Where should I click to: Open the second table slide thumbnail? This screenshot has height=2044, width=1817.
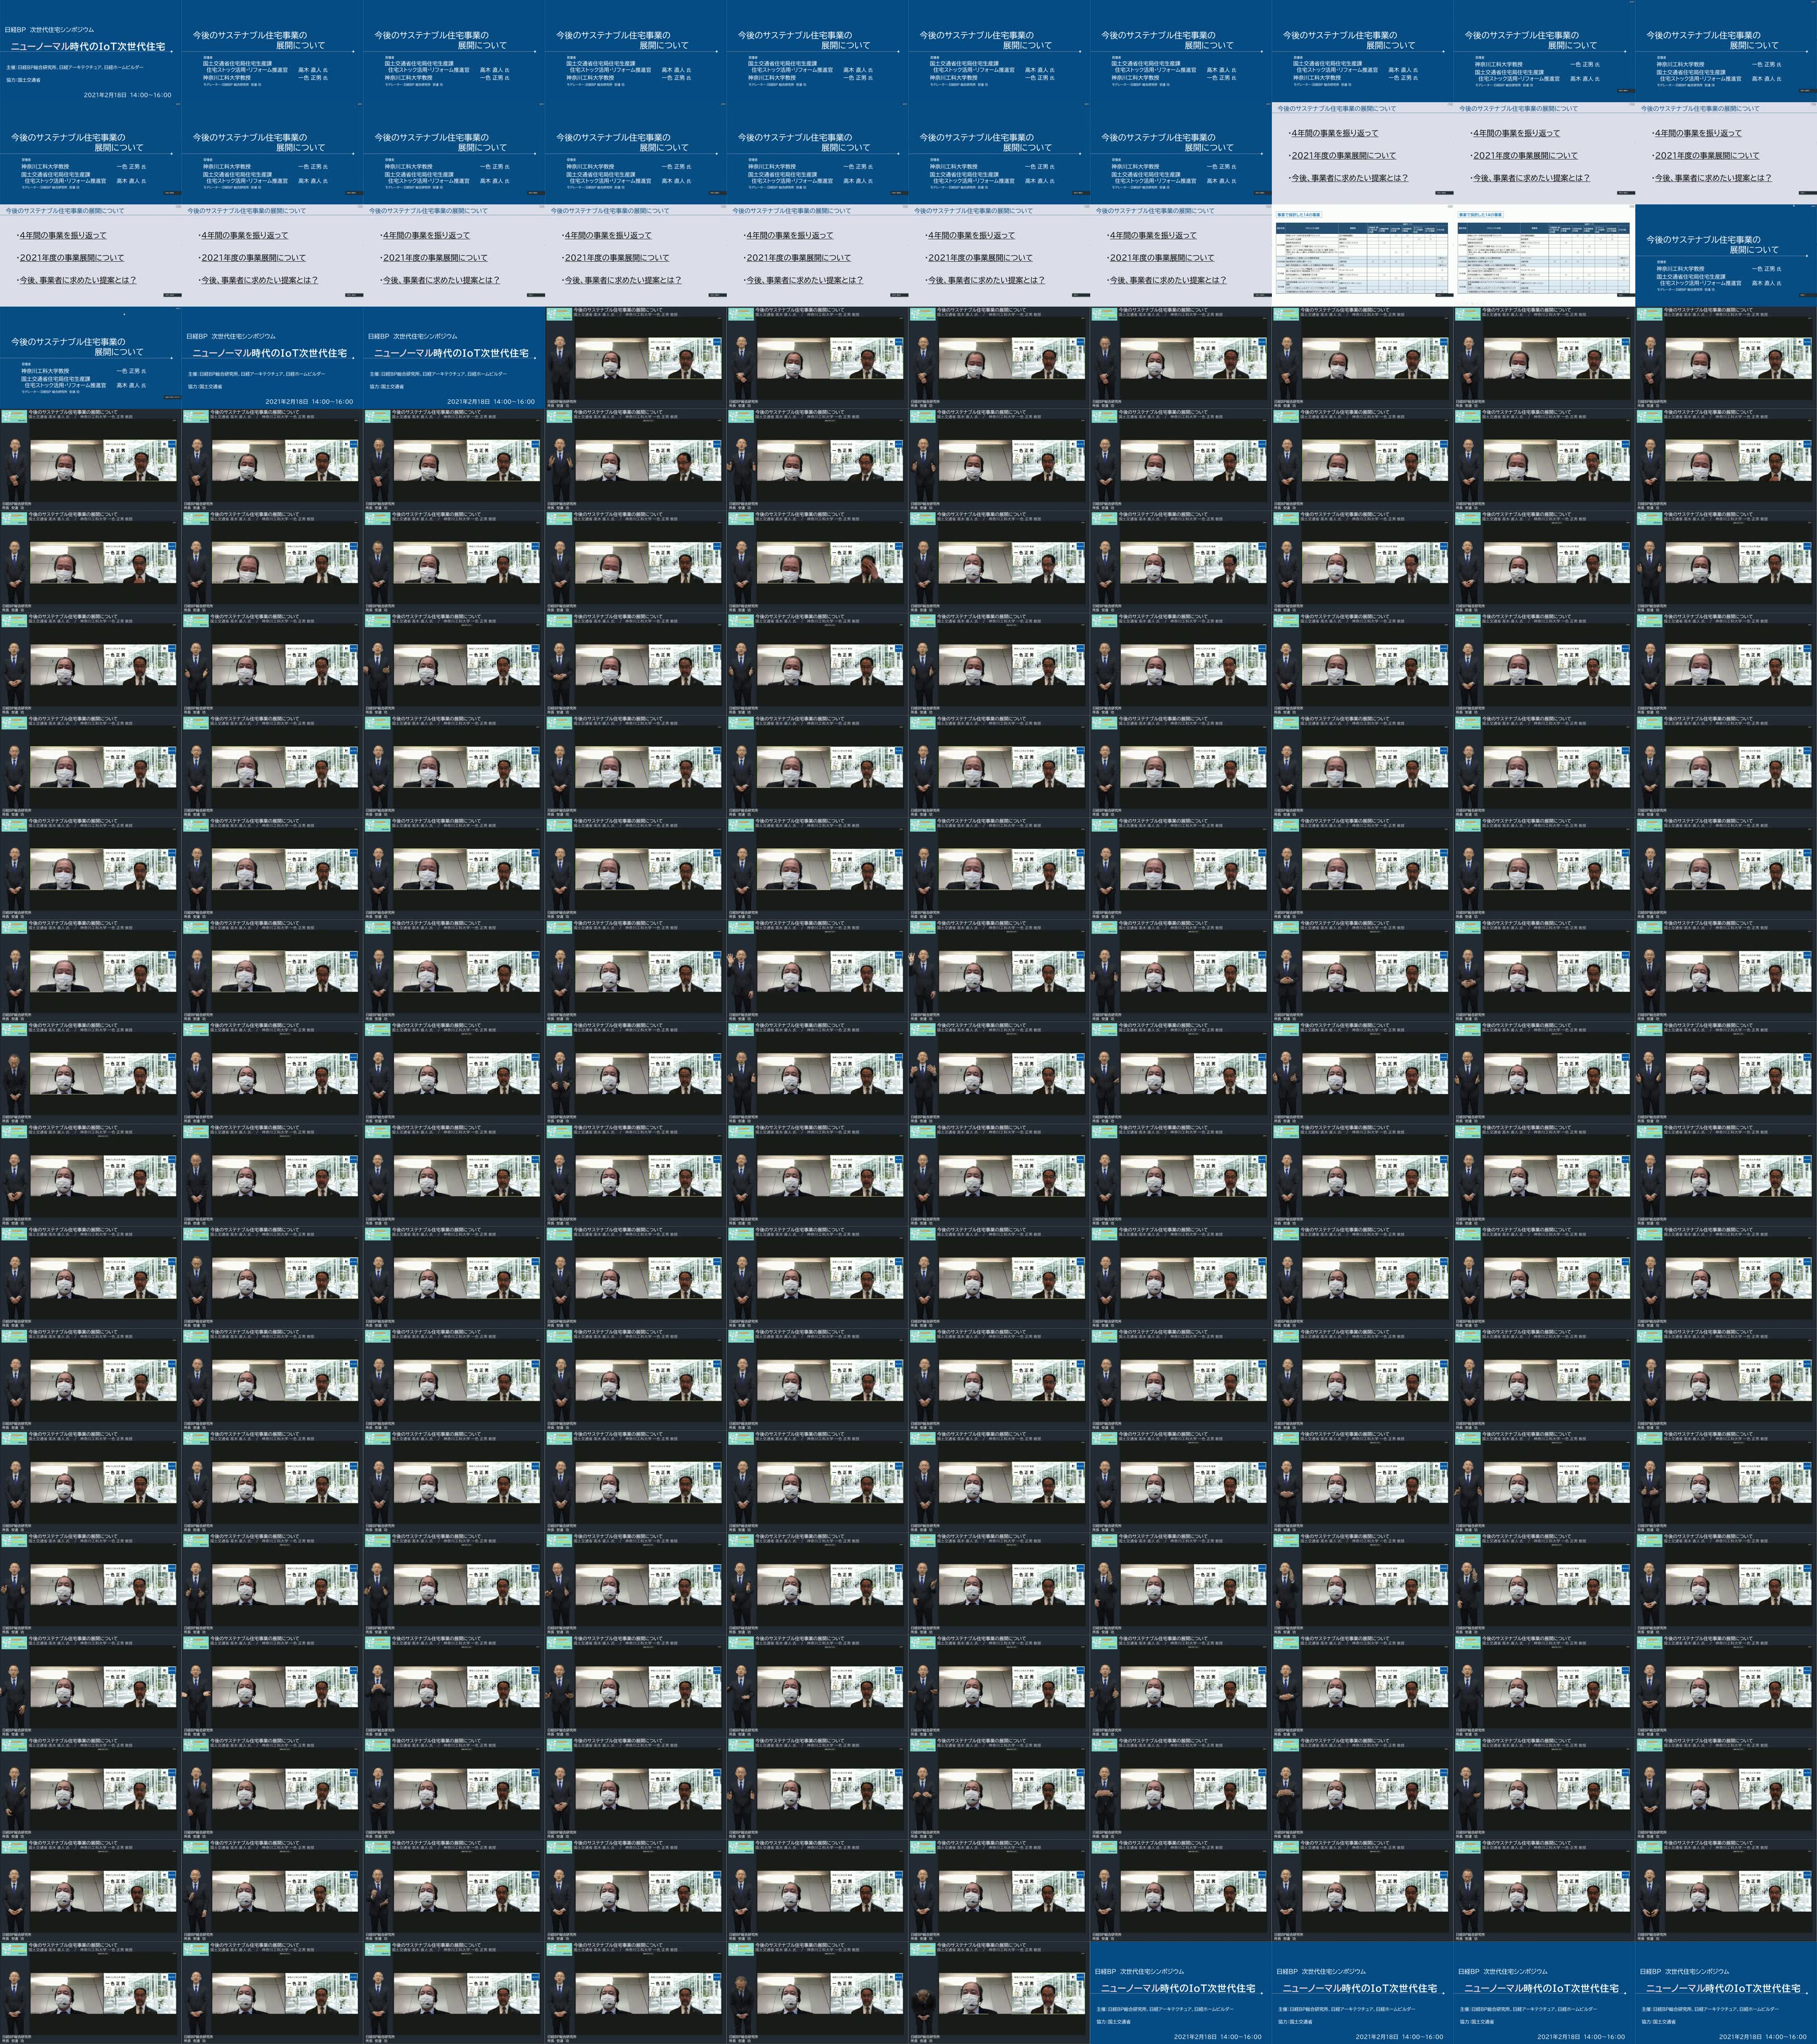(x=1544, y=255)
